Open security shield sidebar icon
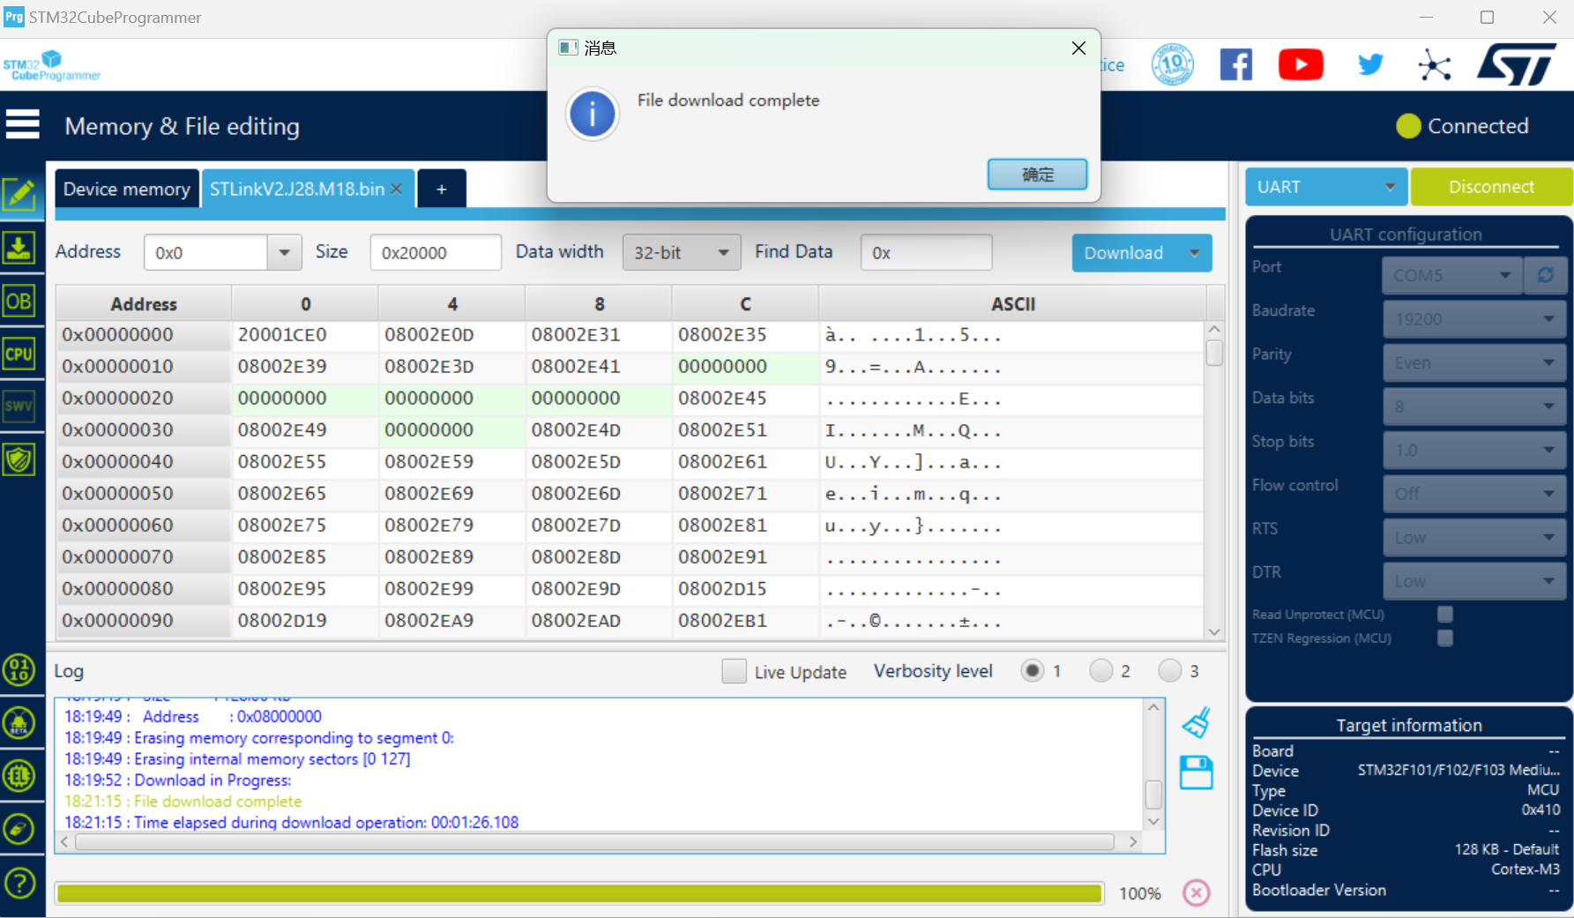Screen dimensions: 1574x918 [x=19, y=459]
